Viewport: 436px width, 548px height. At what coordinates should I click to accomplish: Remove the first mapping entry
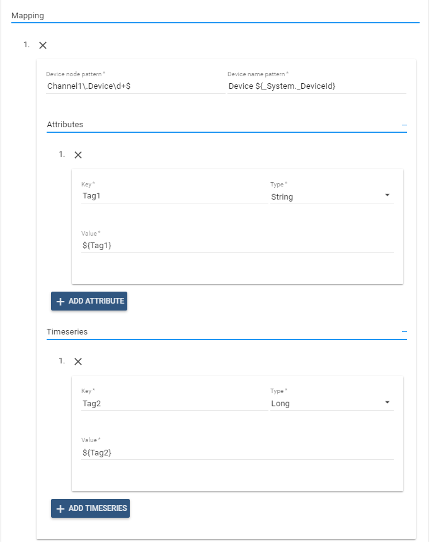(x=42, y=45)
